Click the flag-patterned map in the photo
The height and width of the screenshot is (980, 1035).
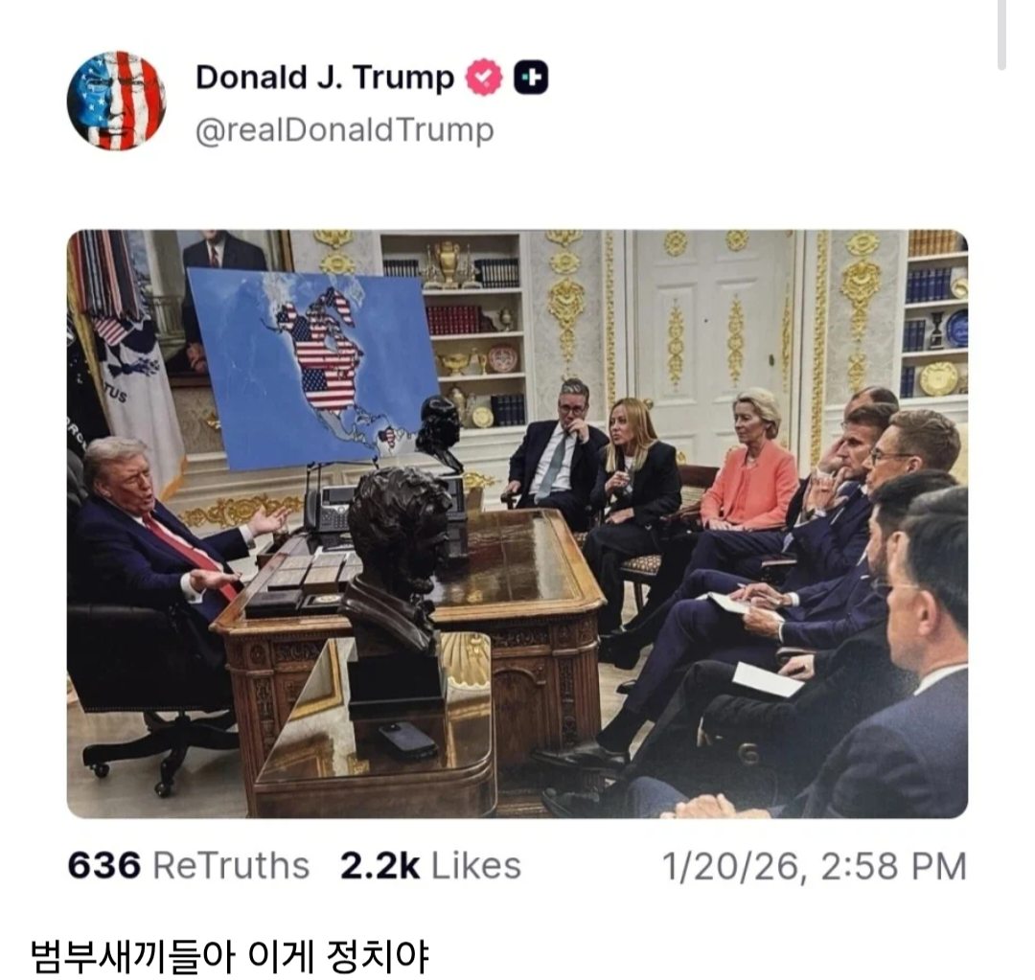coord(311,368)
